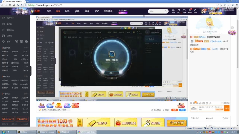Collapse the left sidebar using its handle
This screenshot has height=134, width=239.
[x=31, y=71]
